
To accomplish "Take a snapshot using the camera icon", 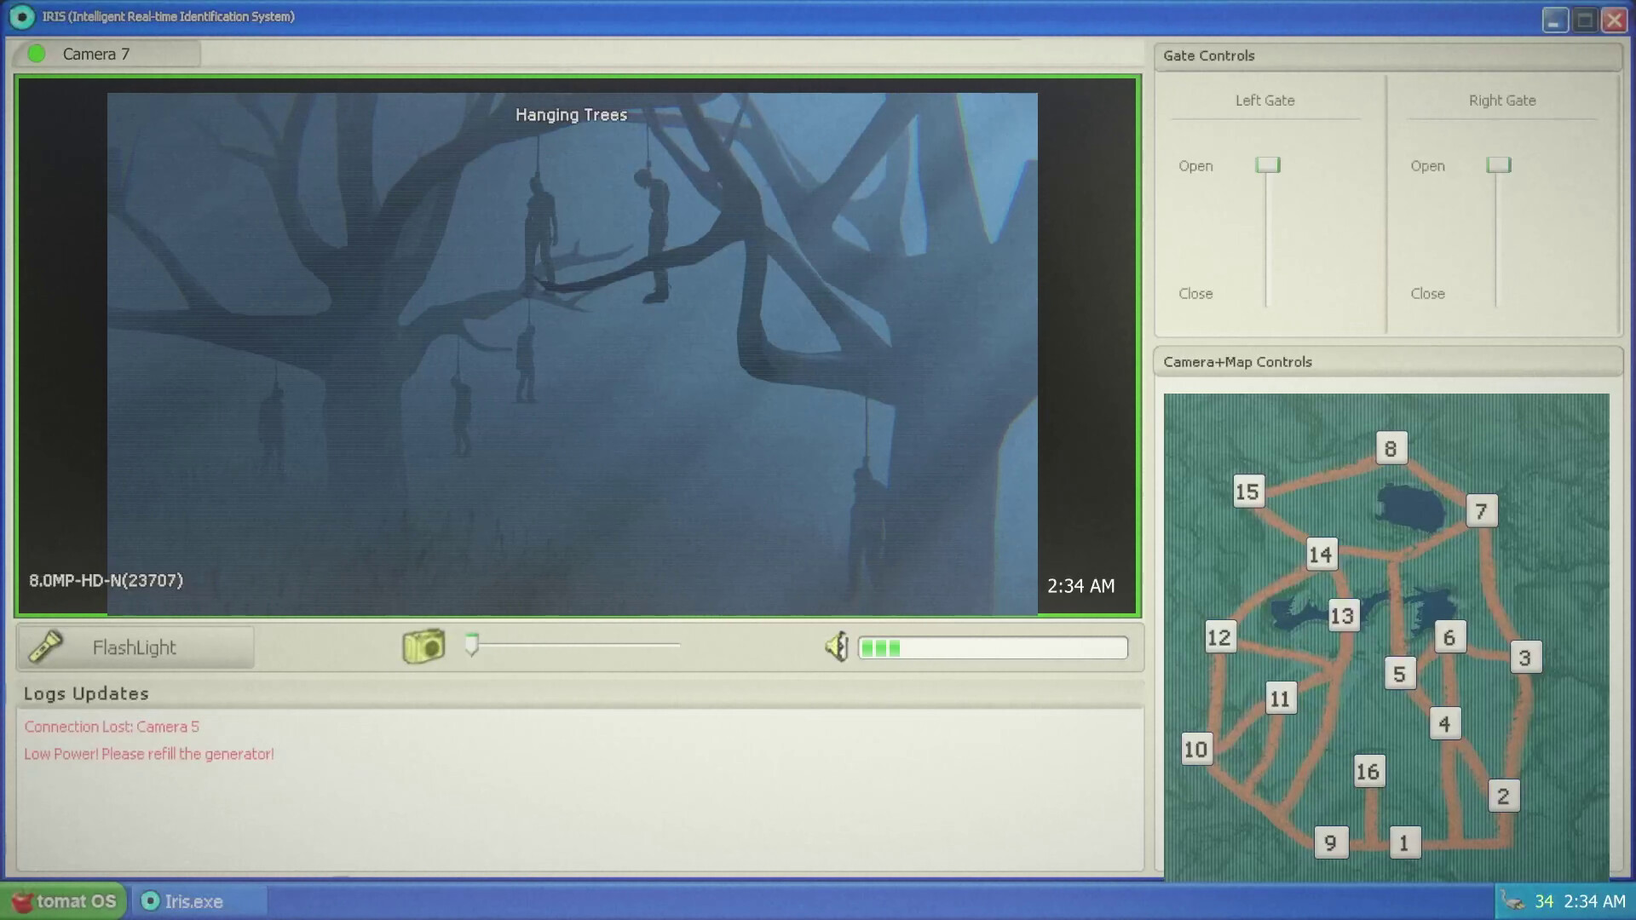I will [x=423, y=647].
